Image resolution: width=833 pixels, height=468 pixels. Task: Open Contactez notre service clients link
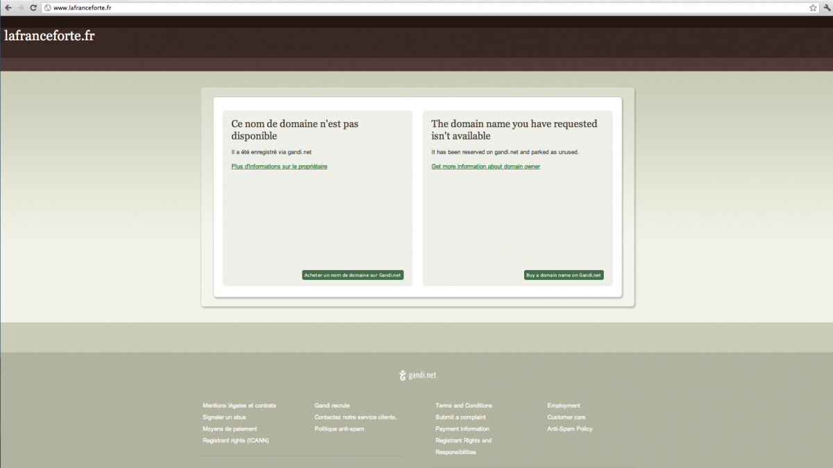tap(355, 417)
